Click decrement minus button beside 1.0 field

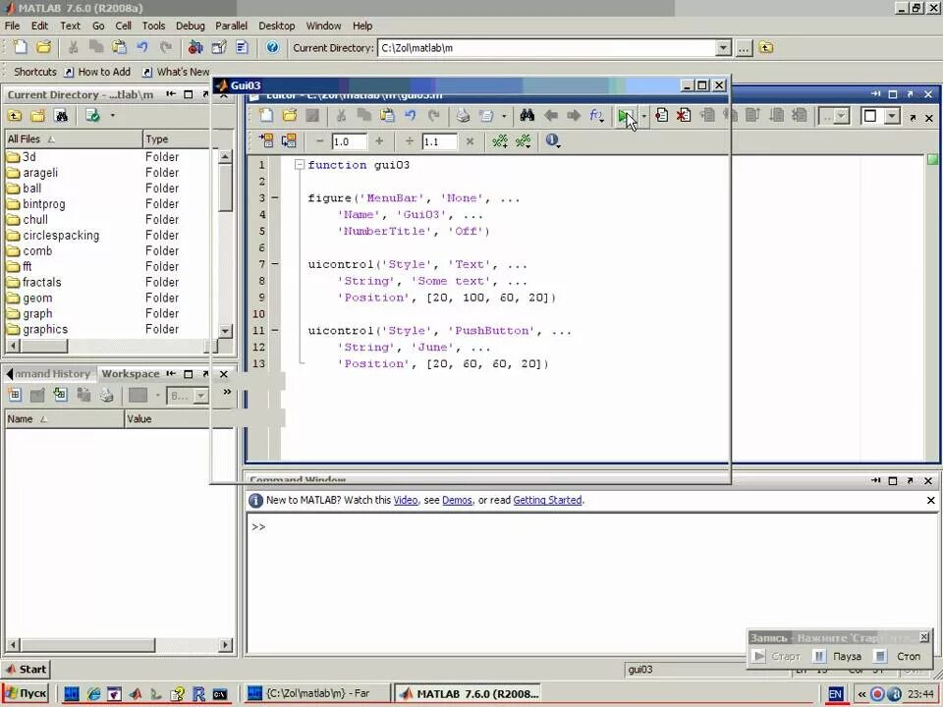point(320,141)
